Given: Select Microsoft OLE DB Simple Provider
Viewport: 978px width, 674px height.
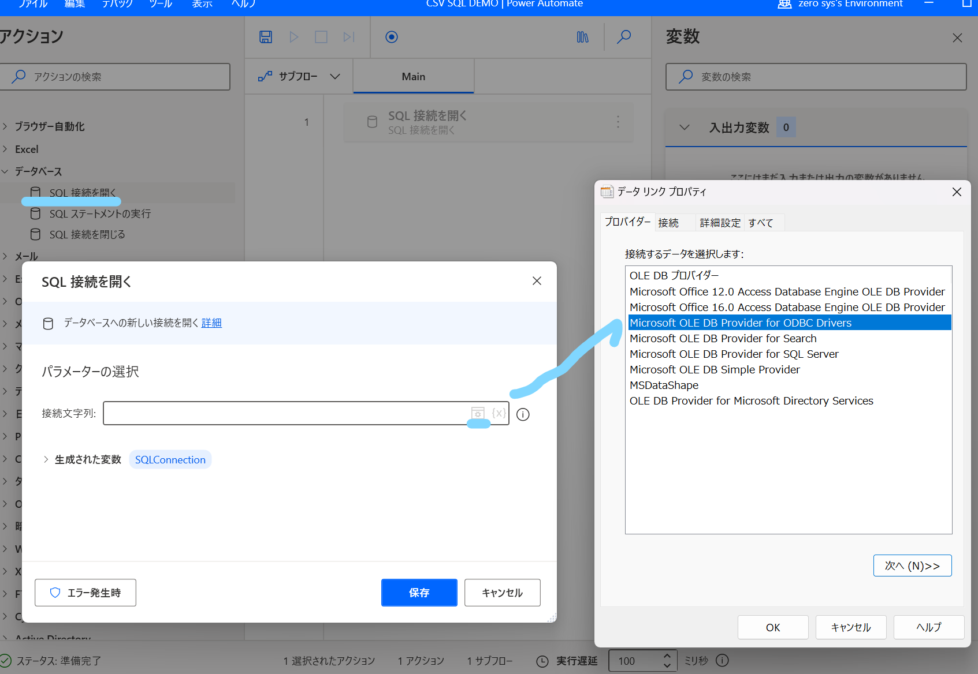Looking at the screenshot, I should point(789,369).
